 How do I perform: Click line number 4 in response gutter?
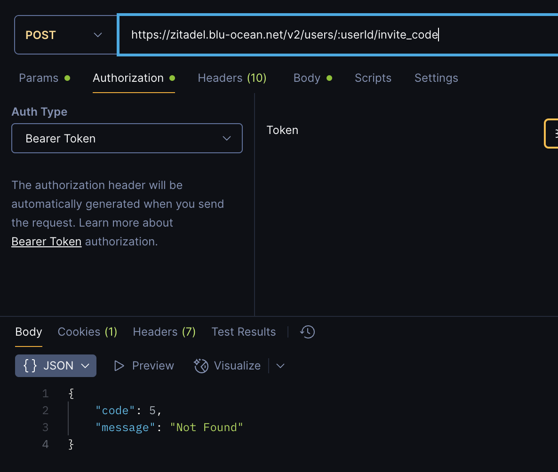(45, 444)
